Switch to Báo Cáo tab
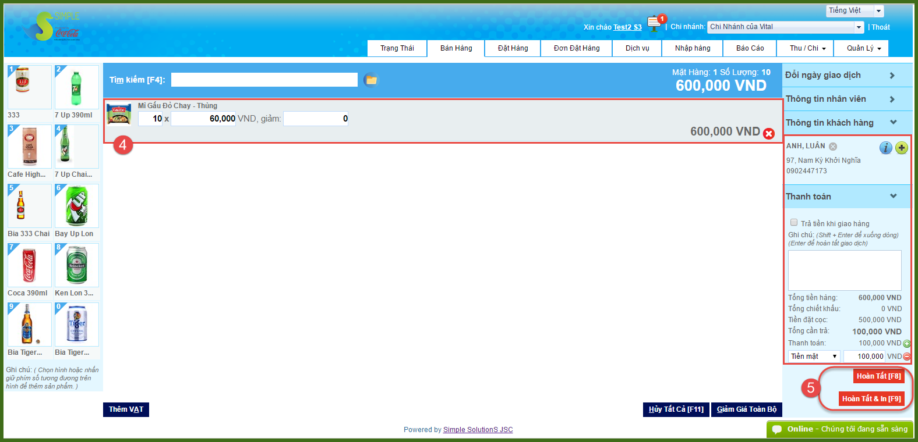 pyautogui.click(x=750, y=48)
